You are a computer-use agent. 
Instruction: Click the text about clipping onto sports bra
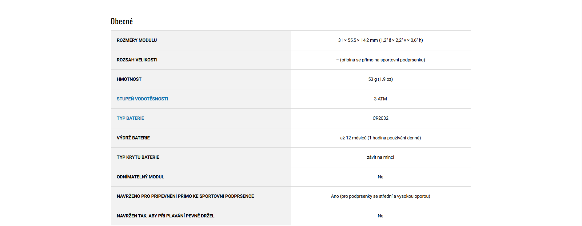(x=381, y=60)
